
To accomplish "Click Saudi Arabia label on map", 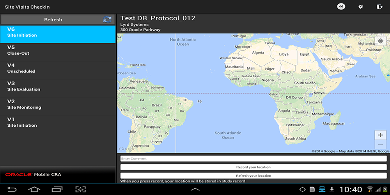I will pos(331,59).
